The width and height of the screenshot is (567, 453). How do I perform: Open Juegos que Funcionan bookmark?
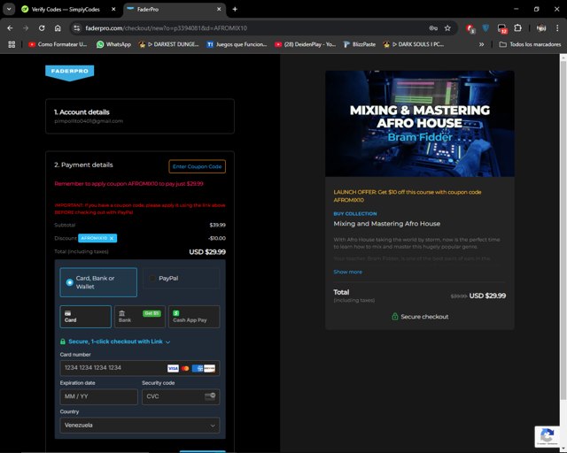coord(237,44)
